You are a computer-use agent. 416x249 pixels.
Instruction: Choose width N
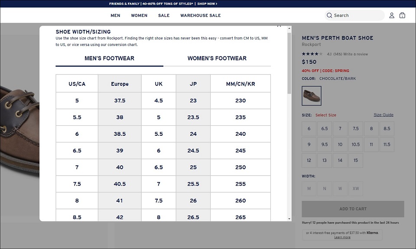coord(325,189)
